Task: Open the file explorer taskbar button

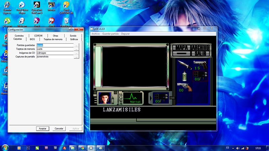Action: (x=73, y=148)
